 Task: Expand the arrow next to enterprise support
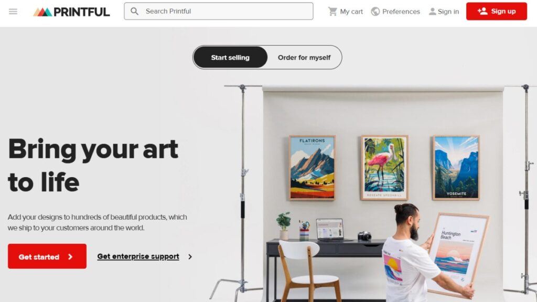pos(190,256)
